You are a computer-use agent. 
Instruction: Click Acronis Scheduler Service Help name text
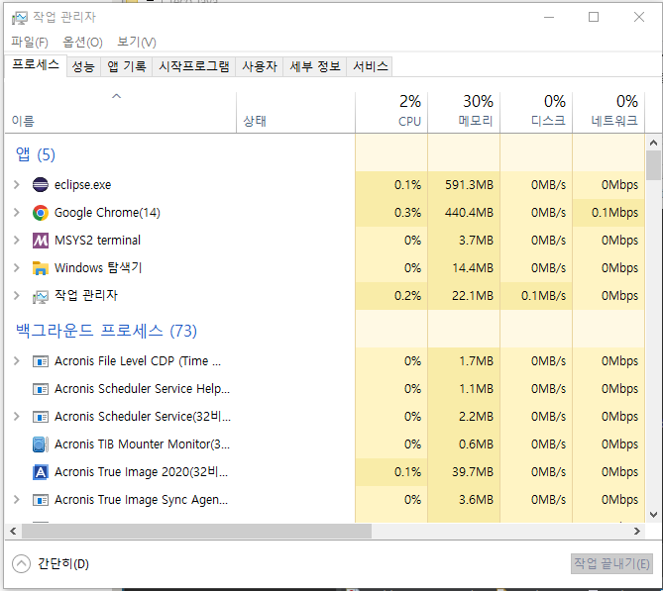[x=142, y=389]
